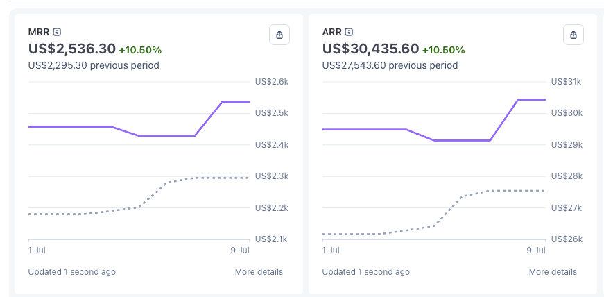The height and width of the screenshot is (297, 604).
Task: Open the ARR card share button
Action: click(573, 35)
